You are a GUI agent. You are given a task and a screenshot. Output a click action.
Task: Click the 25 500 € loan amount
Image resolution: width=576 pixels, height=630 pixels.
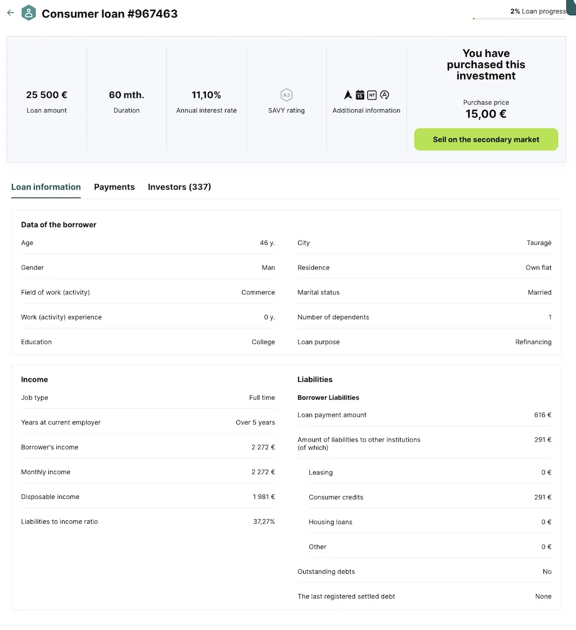(x=47, y=95)
